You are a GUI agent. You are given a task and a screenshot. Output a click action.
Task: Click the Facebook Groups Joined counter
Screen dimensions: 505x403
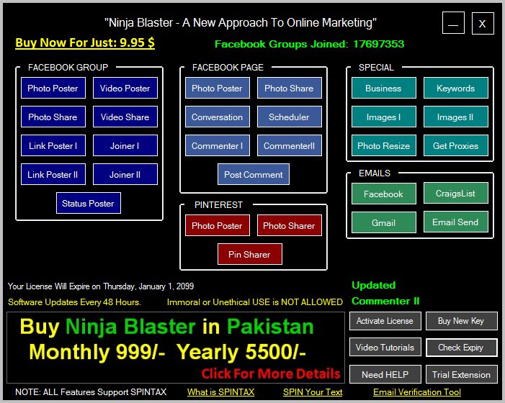309,44
